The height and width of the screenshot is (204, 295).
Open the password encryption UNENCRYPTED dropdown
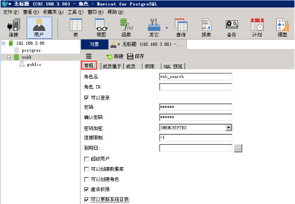pos(228,128)
